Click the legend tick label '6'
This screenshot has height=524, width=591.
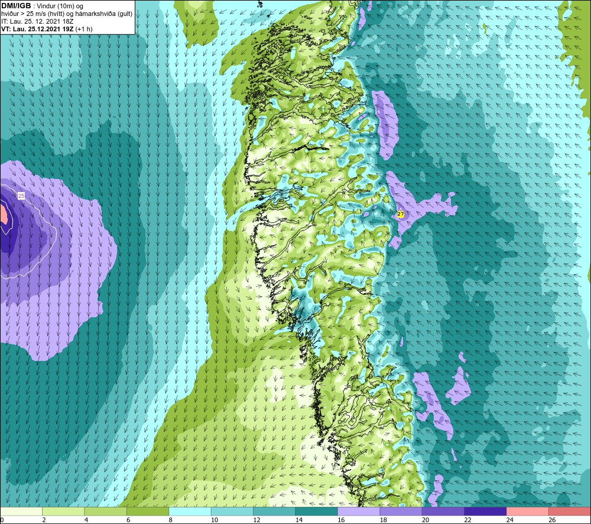click(x=128, y=520)
